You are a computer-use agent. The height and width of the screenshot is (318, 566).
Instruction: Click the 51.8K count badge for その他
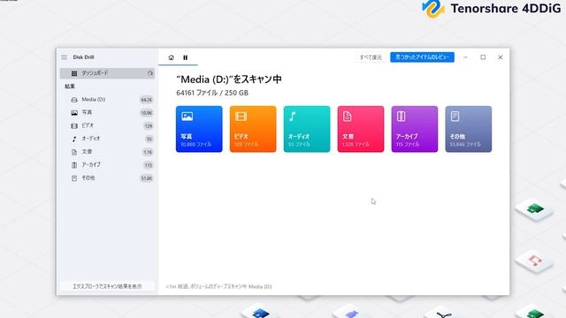(x=147, y=178)
